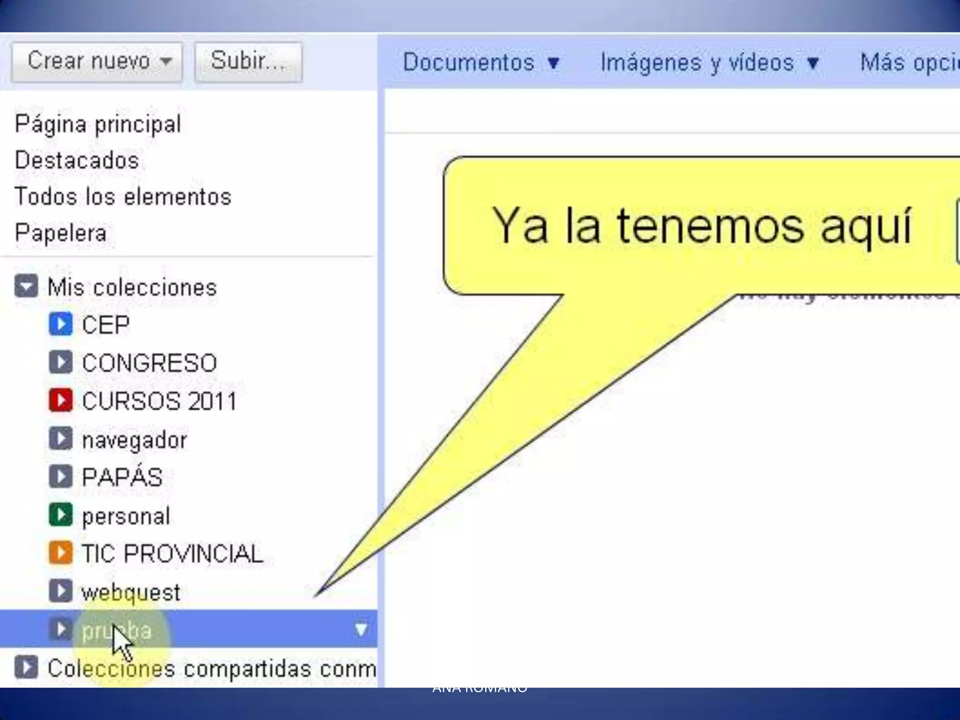The width and height of the screenshot is (960, 720).
Task: Show Todos los elementos
Action: (123, 196)
